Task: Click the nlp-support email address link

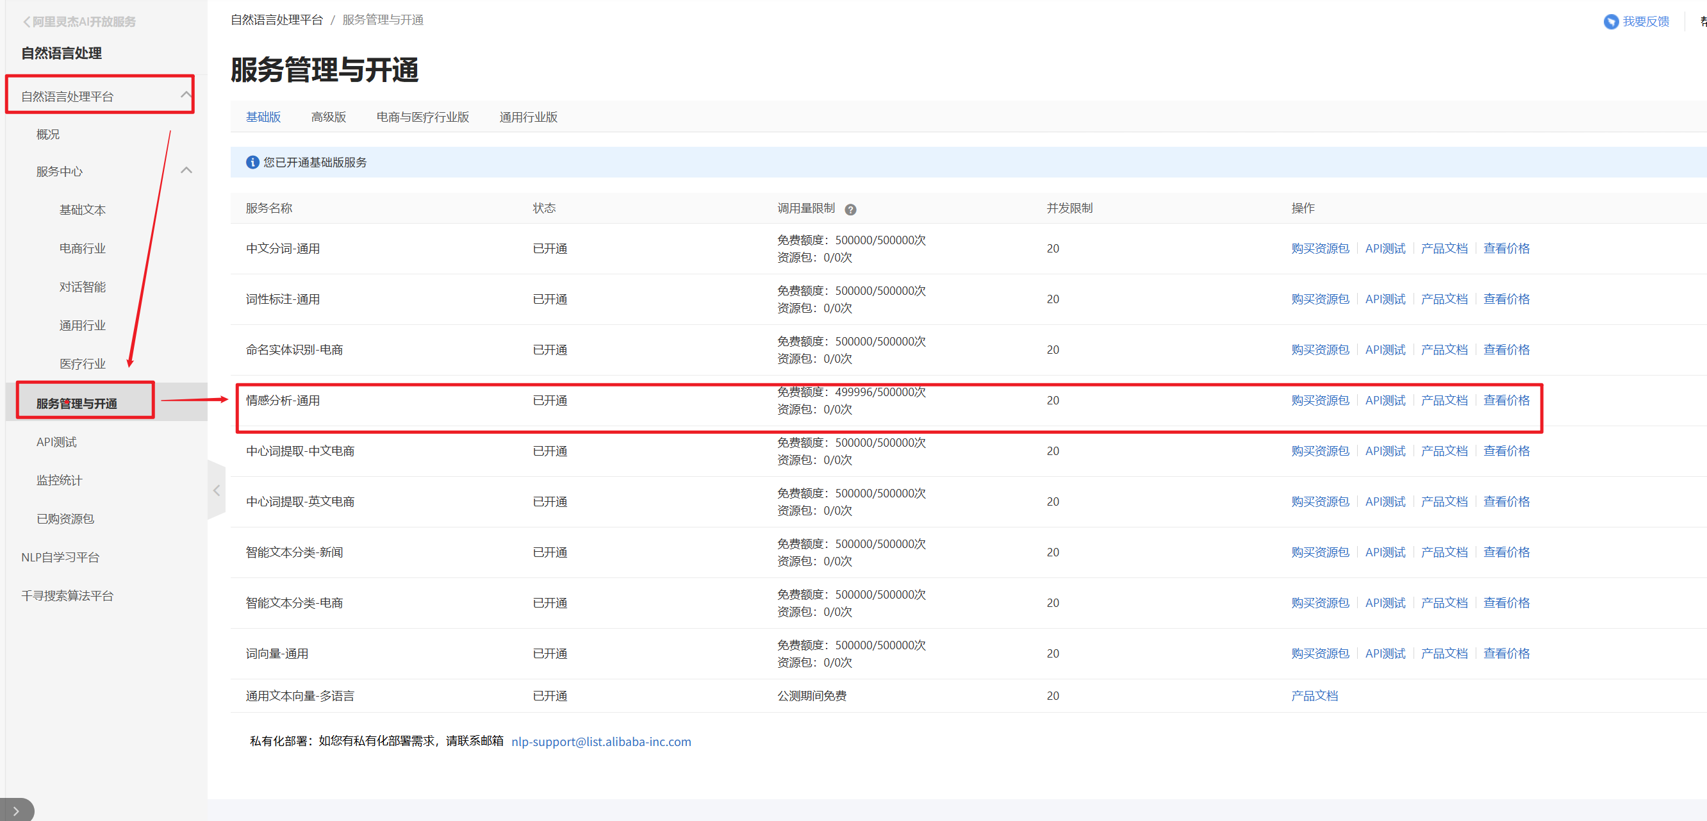Action: [x=600, y=742]
